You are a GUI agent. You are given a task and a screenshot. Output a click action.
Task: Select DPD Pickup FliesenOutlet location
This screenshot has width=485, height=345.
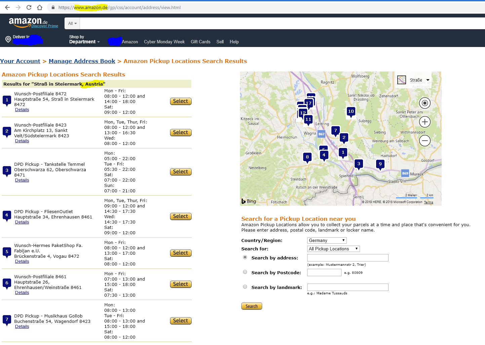pyautogui.click(x=181, y=216)
